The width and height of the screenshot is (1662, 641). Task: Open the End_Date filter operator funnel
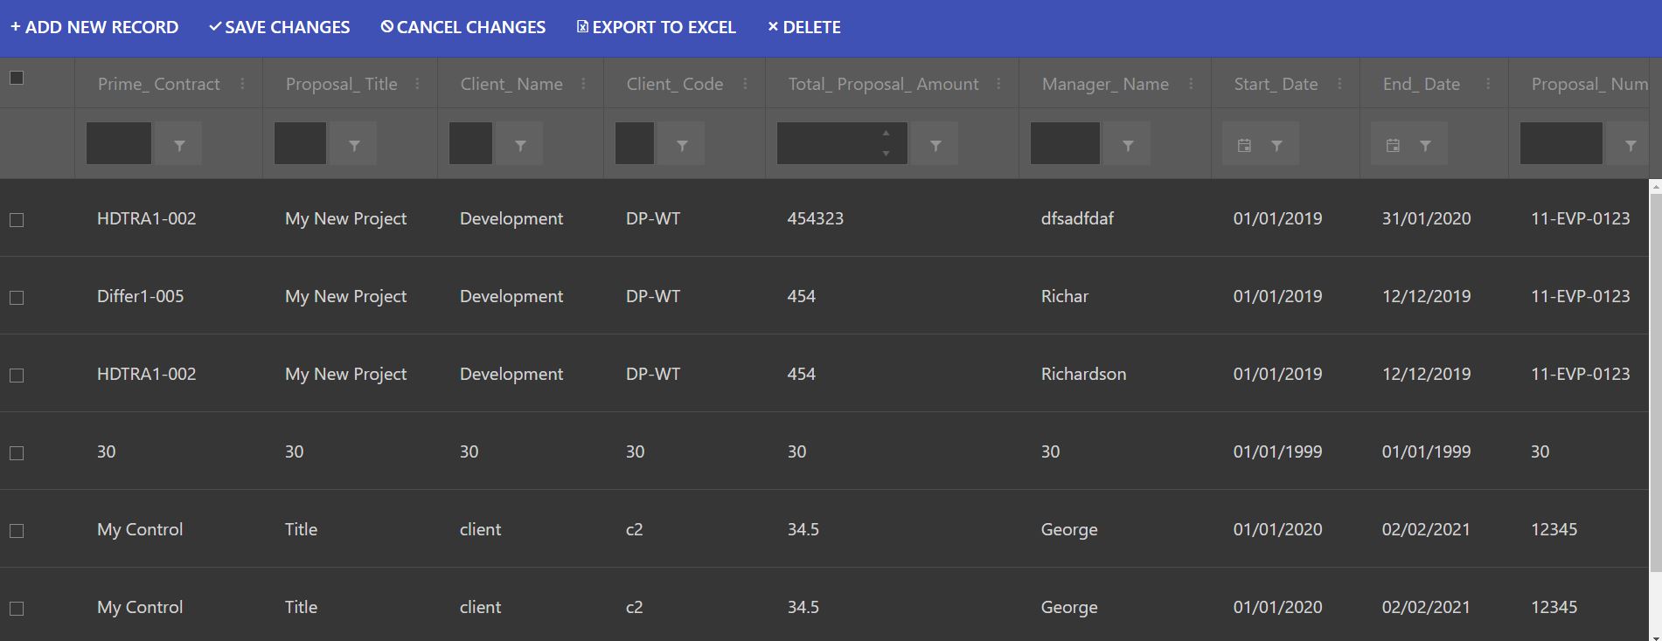tap(1425, 146)
